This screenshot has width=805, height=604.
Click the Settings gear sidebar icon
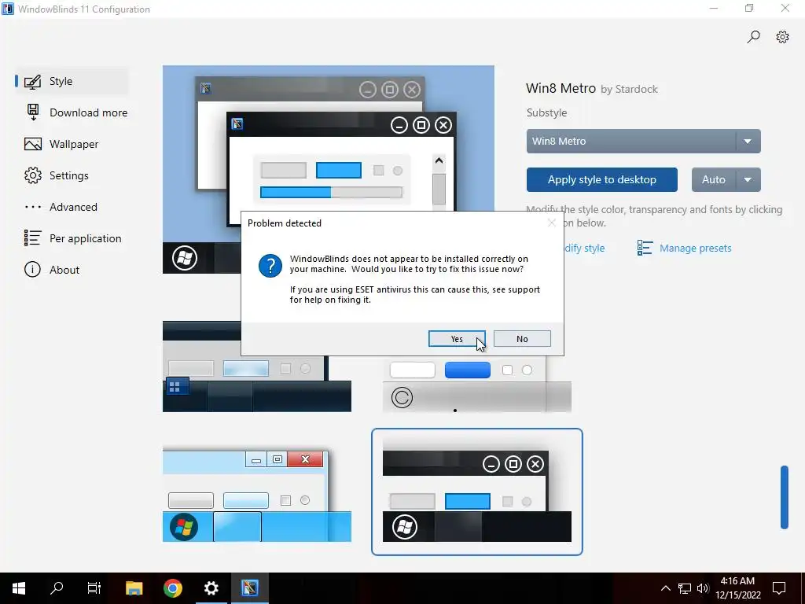tap(33, 175)
